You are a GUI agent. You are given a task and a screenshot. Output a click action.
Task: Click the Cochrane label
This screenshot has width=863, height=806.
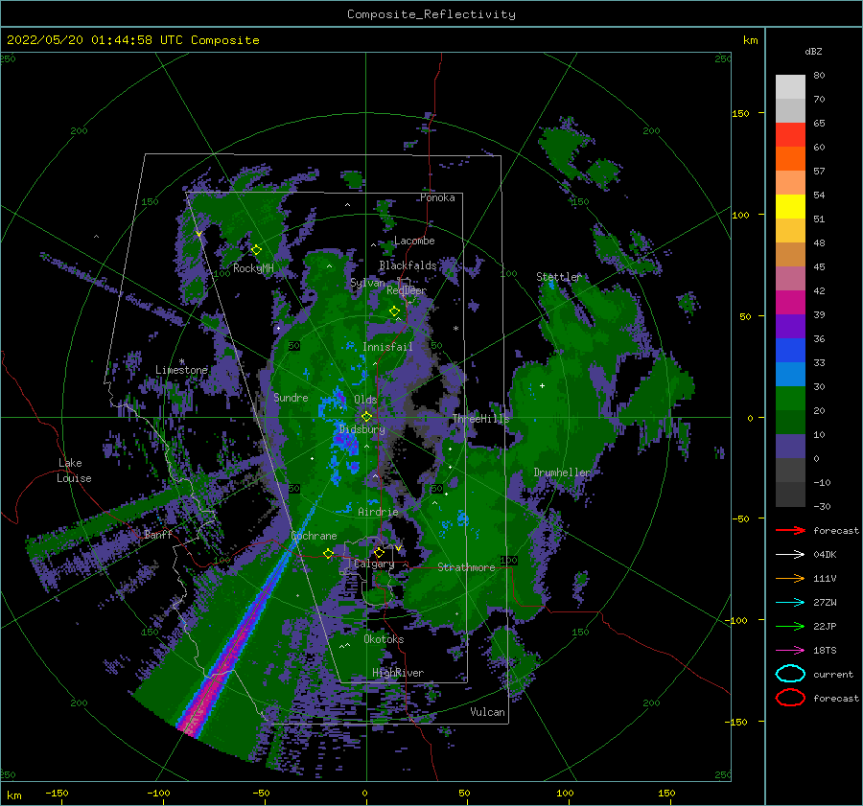coord(314,536)
